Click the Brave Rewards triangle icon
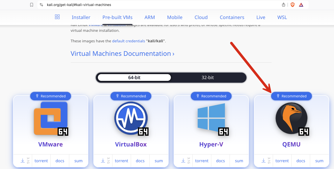The height and width of the screenshot is (169, 334). (x=301, y=5)
